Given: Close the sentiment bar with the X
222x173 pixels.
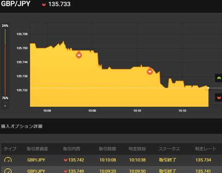Looking at the screenshot, I should click(5, 106).
